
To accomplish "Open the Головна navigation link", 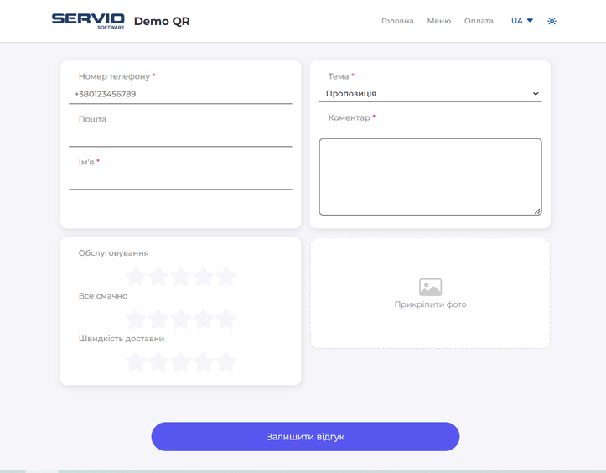I will 397,21.
